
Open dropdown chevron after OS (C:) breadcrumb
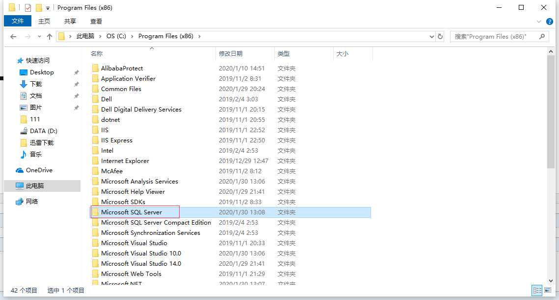coord(132,36)
